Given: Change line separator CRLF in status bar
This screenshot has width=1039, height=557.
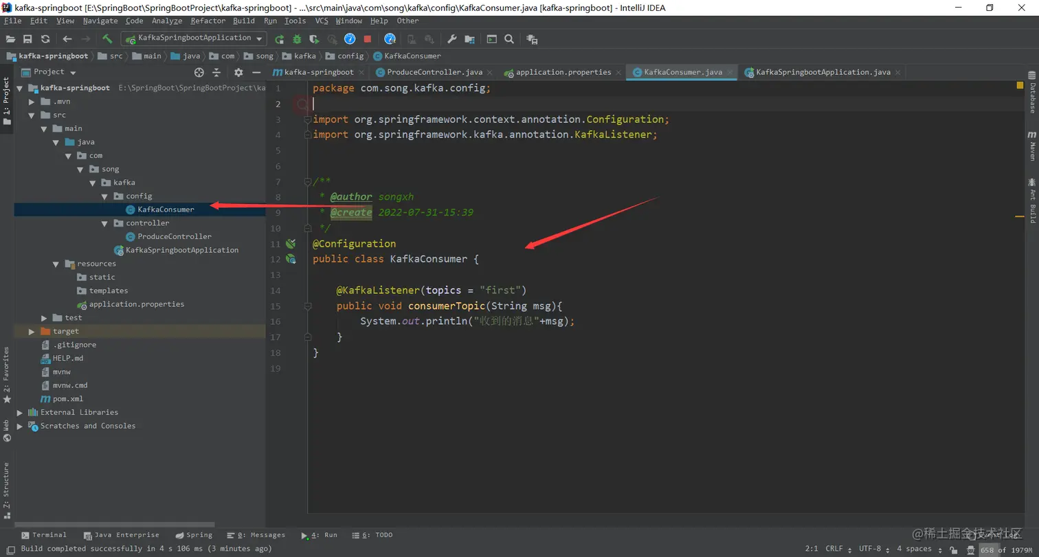Looking at the screenshot, I should click(839, 549).
